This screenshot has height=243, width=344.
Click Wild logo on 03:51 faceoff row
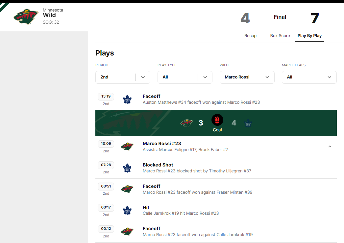click(x=127, y=189)
